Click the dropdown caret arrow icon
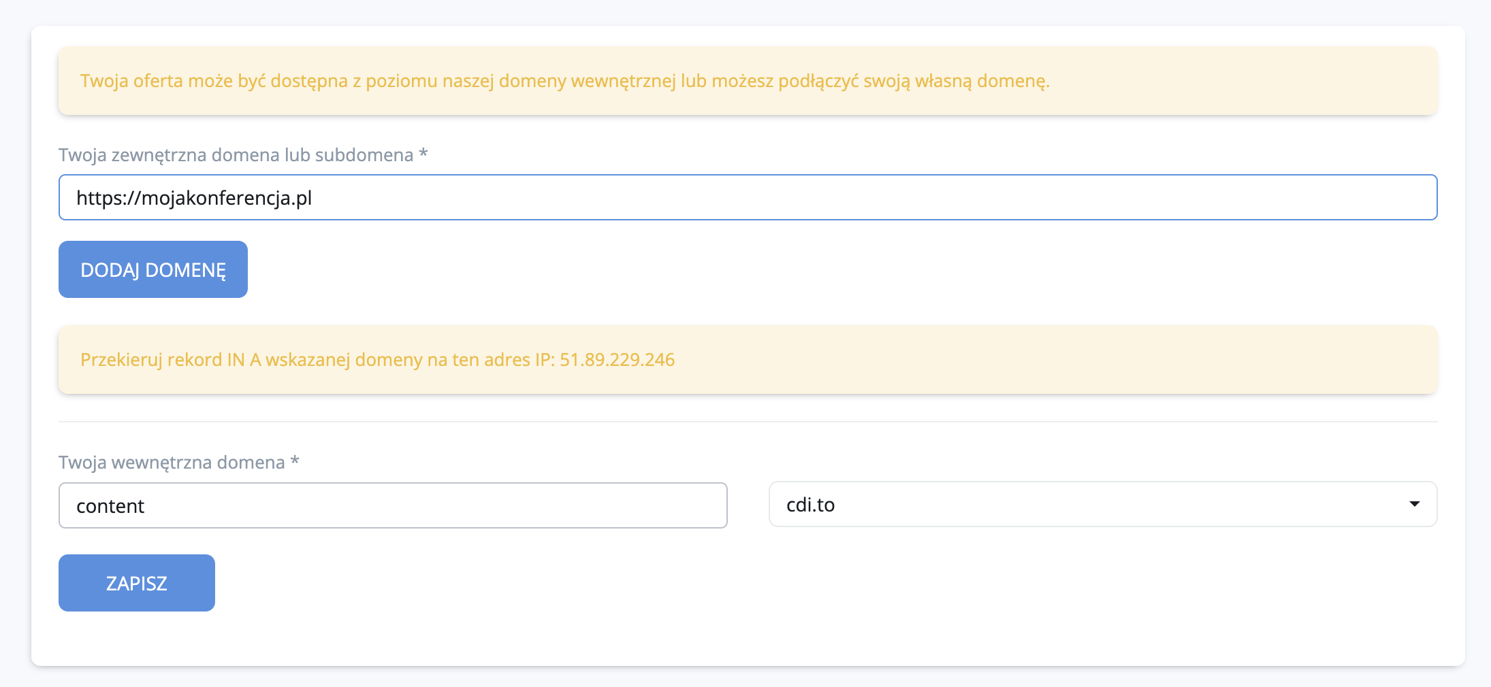Screen dimensions: 1491x687 (1414, 504)
